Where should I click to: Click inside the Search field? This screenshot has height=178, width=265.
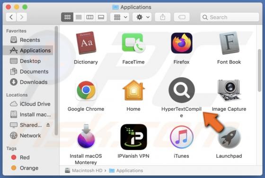(230, 17)
